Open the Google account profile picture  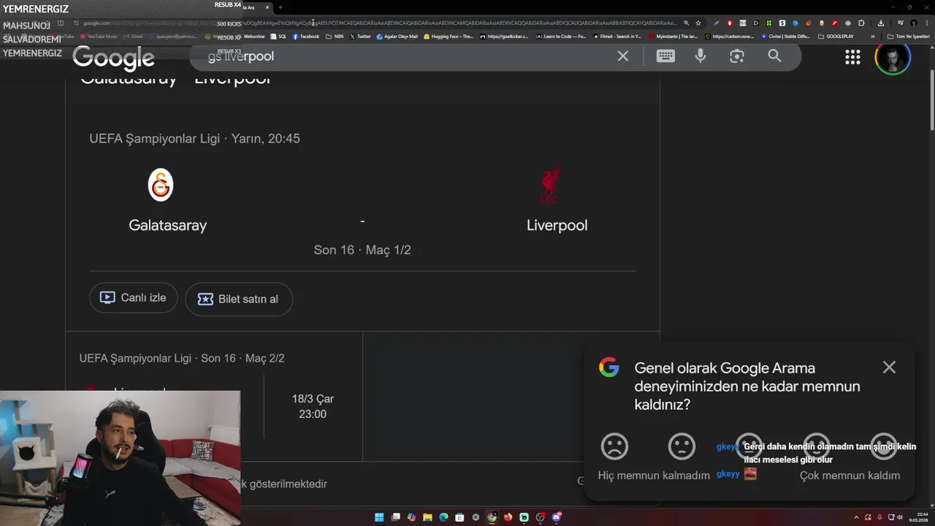click(x=893, y=57)
